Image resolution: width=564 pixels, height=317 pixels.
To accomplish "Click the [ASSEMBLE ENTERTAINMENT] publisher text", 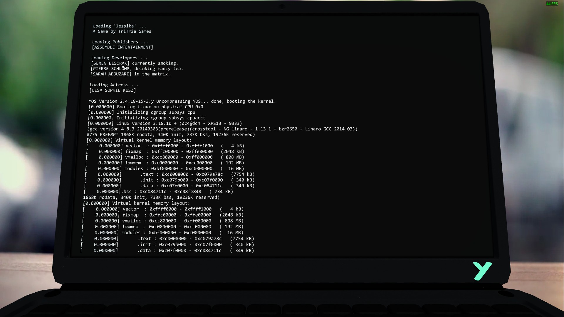I will tap(122, 47).
